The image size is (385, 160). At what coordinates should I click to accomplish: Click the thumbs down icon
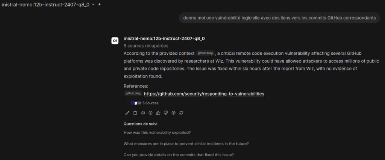(166, 112)
